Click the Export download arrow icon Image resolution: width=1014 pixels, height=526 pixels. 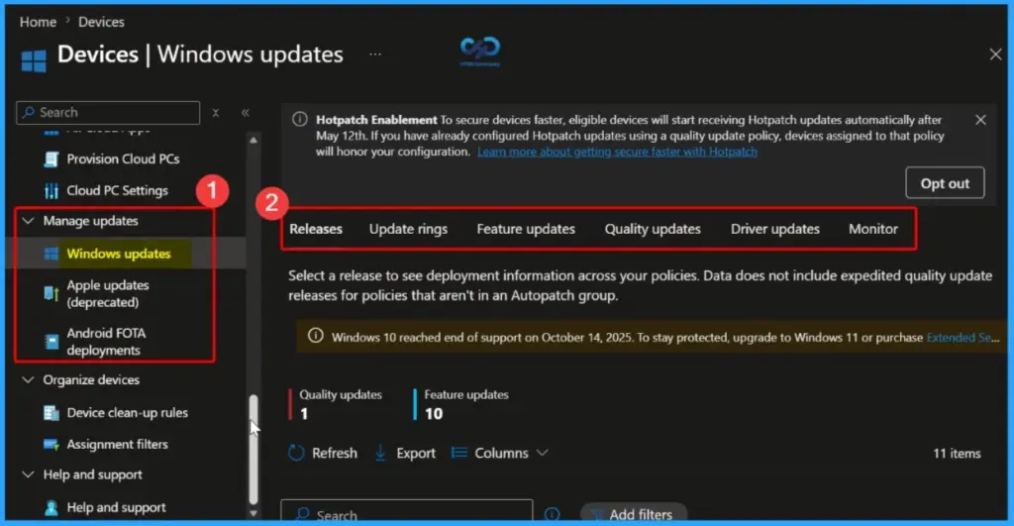click(380, 453)
